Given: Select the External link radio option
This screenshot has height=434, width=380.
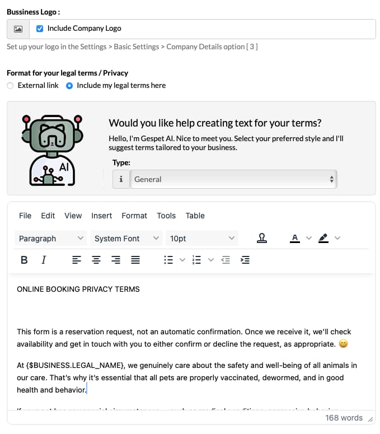Looking at the screenshot, I should pyautogui.click(x=10, y=86).
